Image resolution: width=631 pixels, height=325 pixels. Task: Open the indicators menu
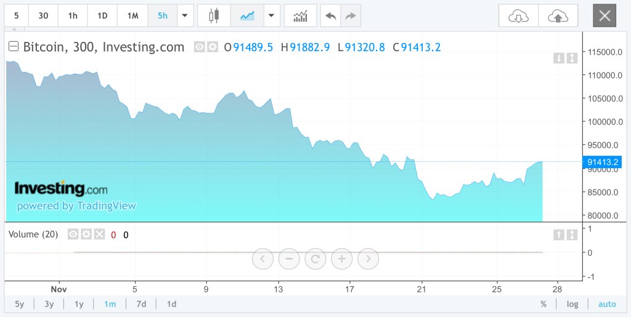301,15
